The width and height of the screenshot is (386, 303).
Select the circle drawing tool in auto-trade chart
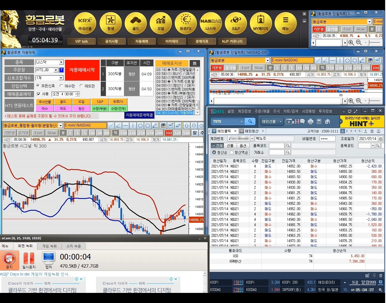(140, 125)
